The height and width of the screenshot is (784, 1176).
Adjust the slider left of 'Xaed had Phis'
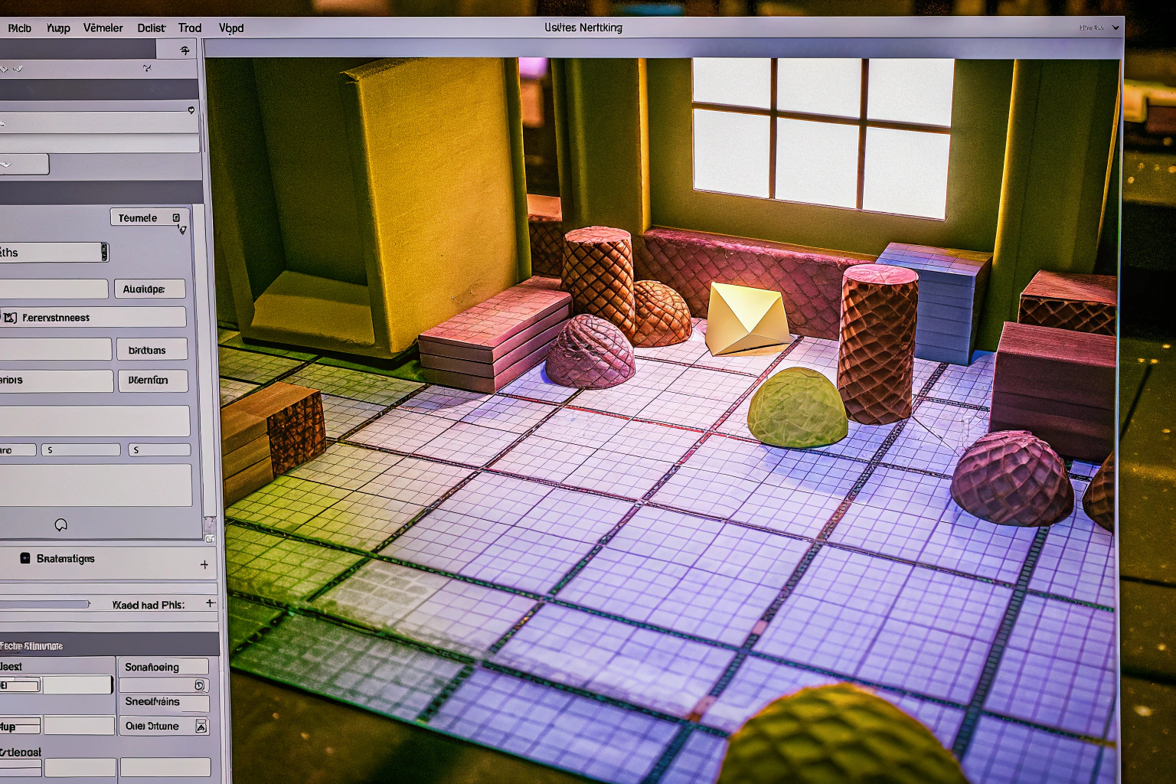(x=46, y=604)
